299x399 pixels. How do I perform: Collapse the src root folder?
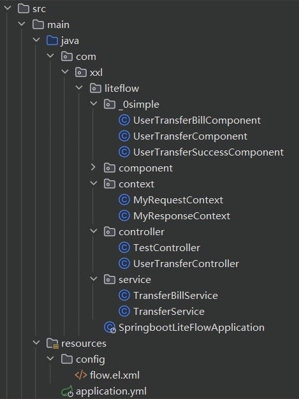tap(8, 8)
